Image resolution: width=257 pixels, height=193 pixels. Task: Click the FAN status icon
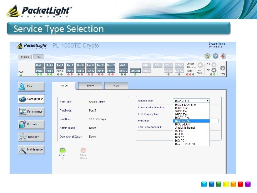[x=222, y=68]
